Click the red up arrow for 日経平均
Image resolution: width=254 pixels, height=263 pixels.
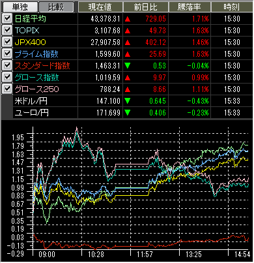128,19
